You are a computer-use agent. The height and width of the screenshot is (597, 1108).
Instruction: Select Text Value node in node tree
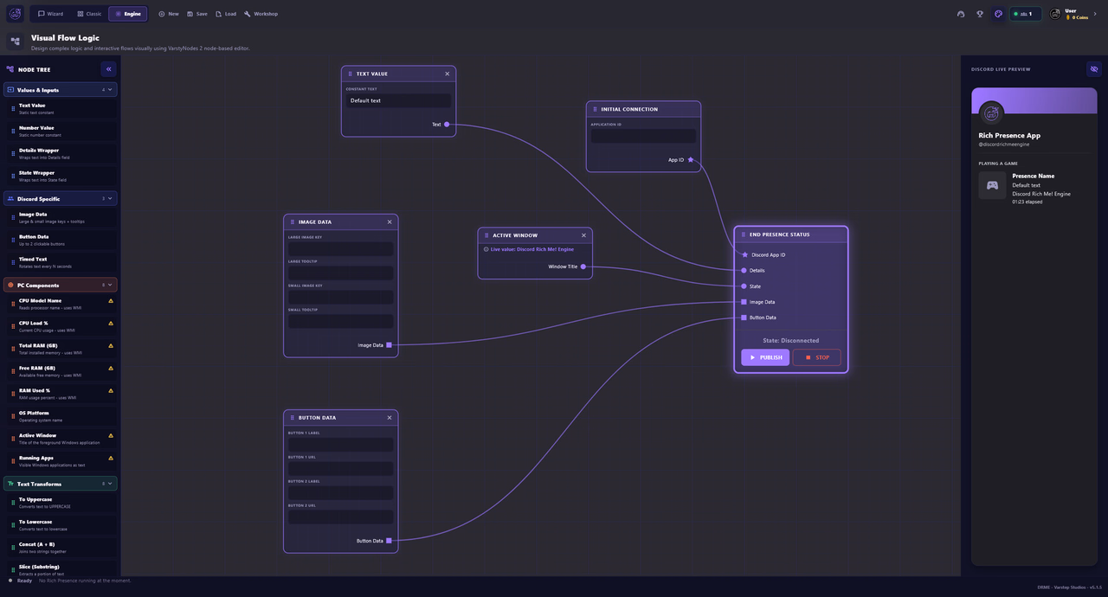click(x=61, y=108)
